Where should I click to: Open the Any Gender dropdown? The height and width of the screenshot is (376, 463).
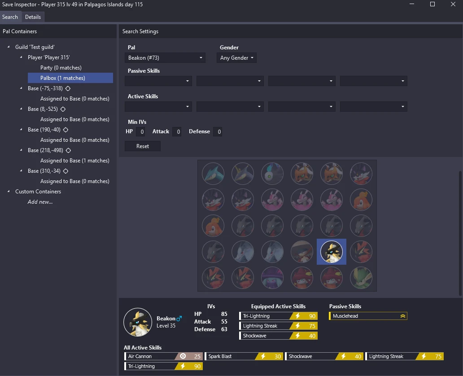(x=236, y=58)
